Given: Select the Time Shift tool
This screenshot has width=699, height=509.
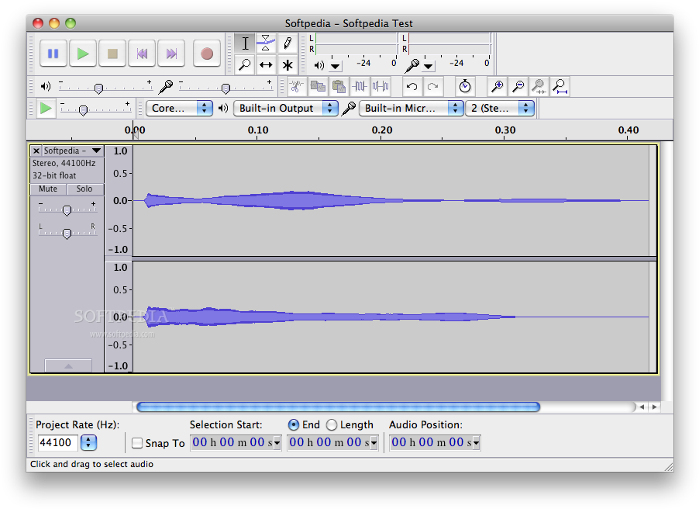Looking at the screenshot, I should (x=266, y=65).
